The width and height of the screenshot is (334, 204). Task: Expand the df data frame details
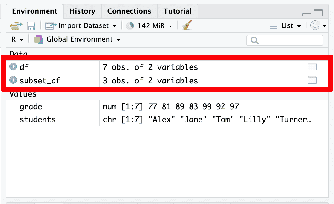(13, 67)
